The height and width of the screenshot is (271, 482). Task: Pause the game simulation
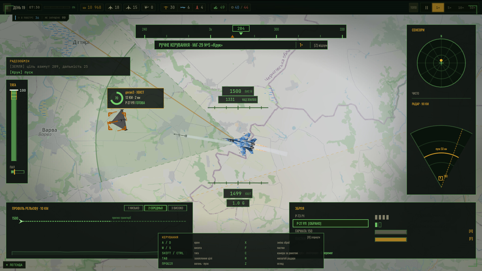(426, 8)
